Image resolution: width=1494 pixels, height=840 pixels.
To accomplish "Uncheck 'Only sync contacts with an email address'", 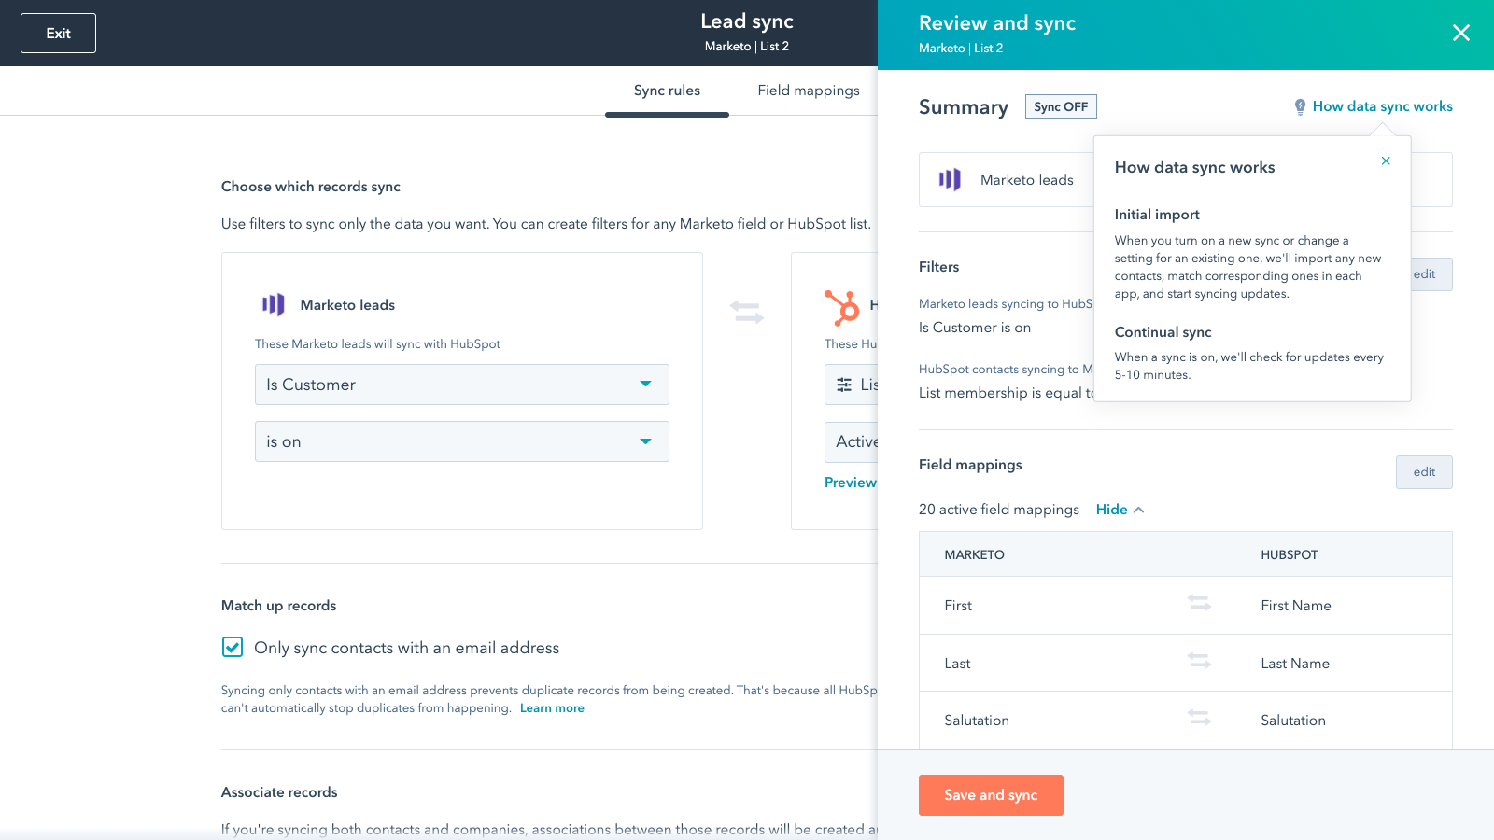I will click(232, 647).
